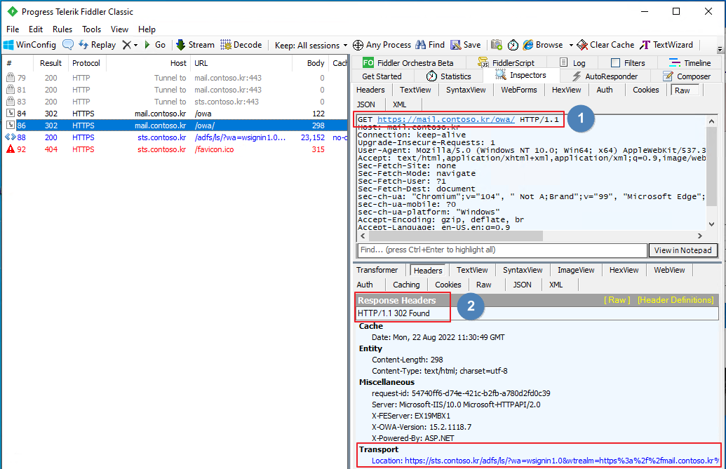Open [Header Definitions] link
The height and width of the screenshot is (469, 726).
[675, 300]
